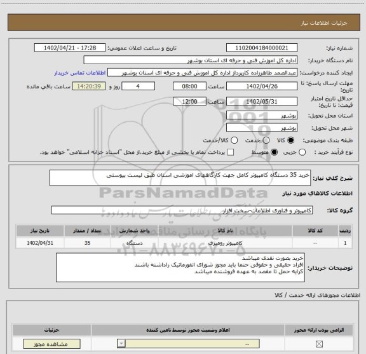The image size is (366, 354).
Task: Open the supplier permit status dropdown
Action: 188,344
